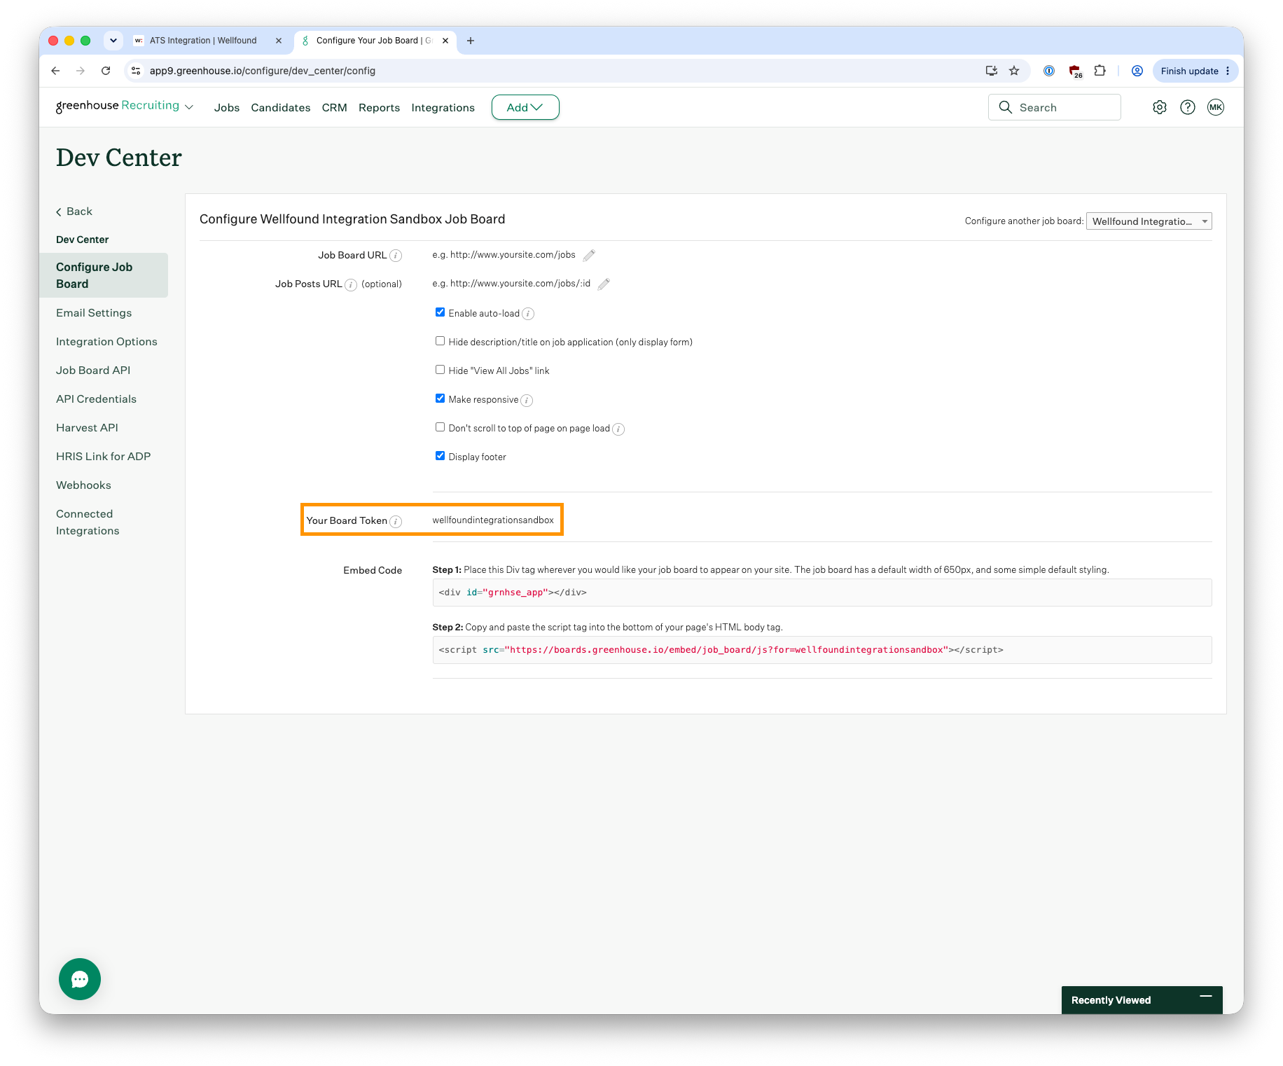The image size is (1283, 1066).
Task: Uncheck Make responsive
Action: pyautogui.click(x=440, y=399)
